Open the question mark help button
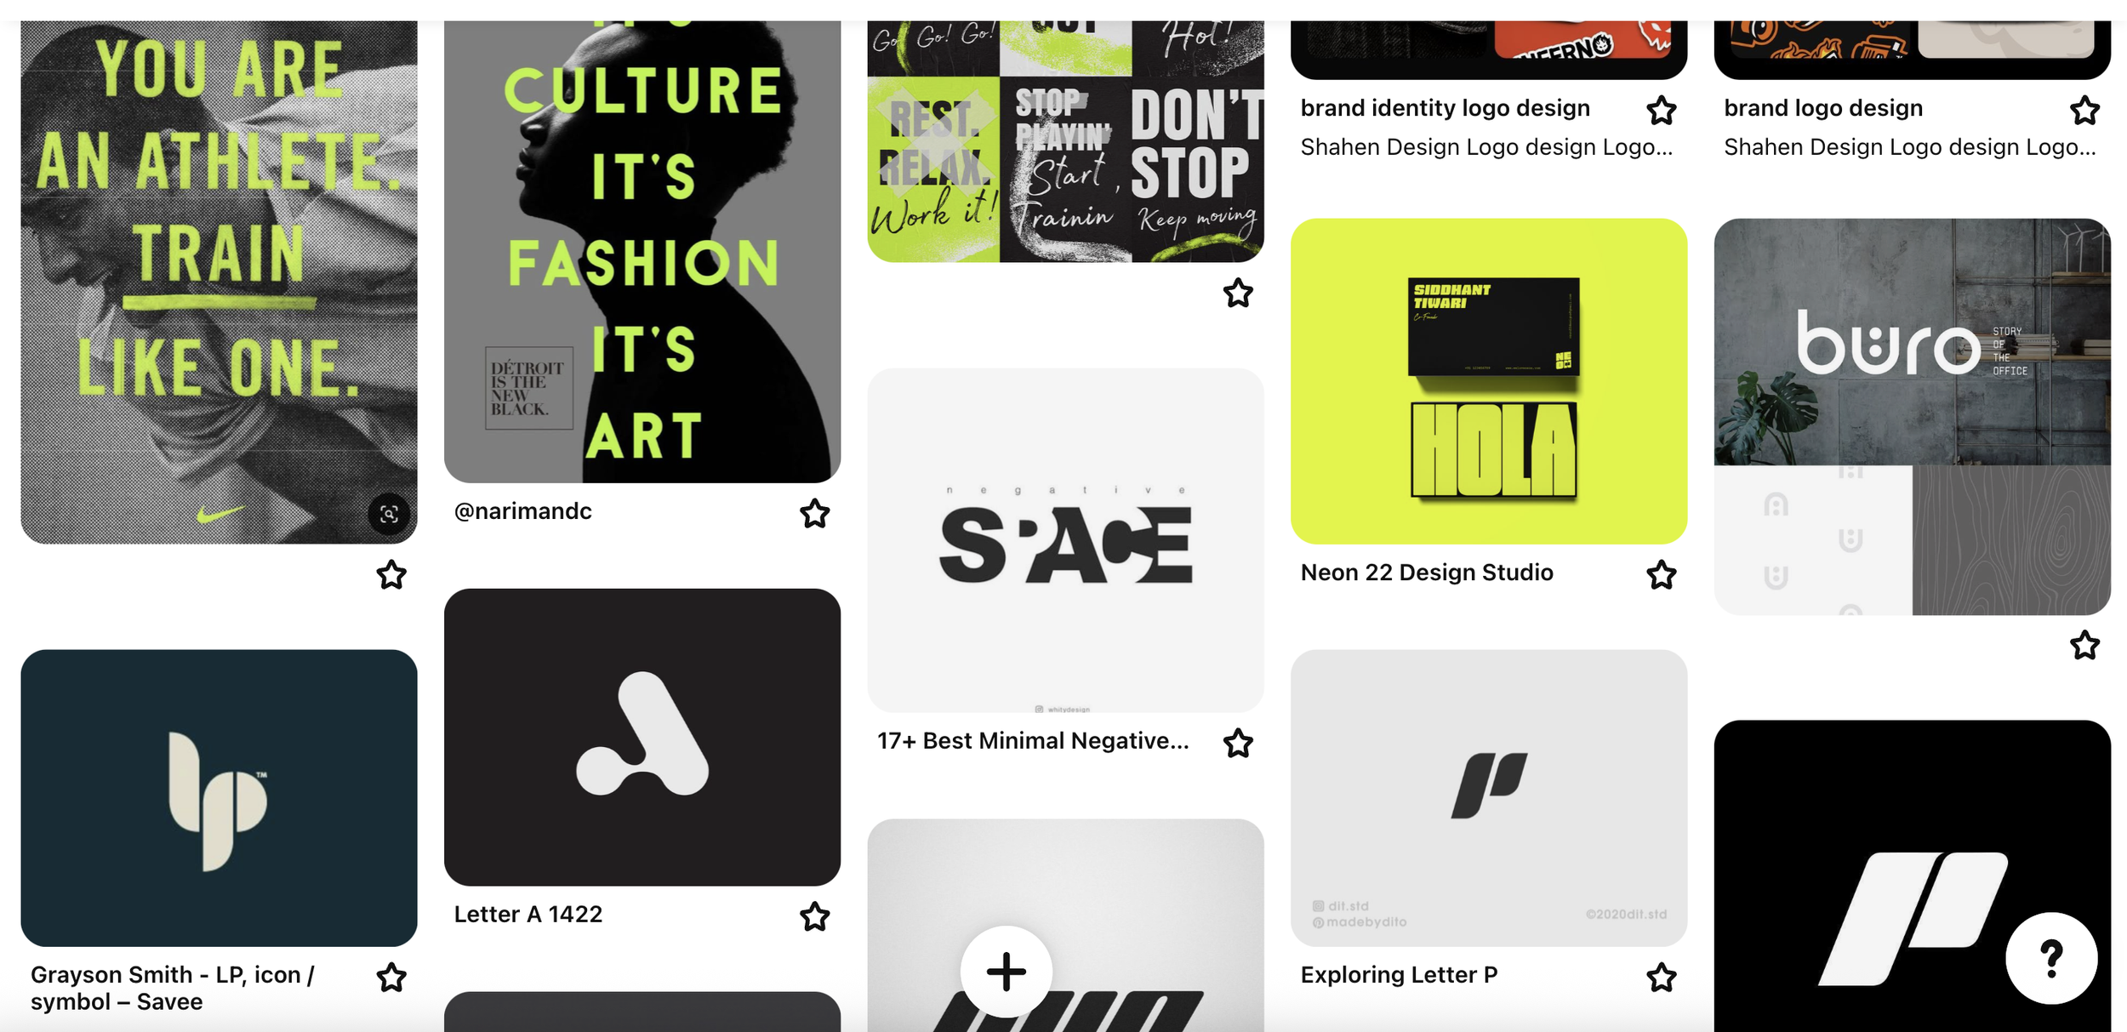 (x=2051, y=958)
